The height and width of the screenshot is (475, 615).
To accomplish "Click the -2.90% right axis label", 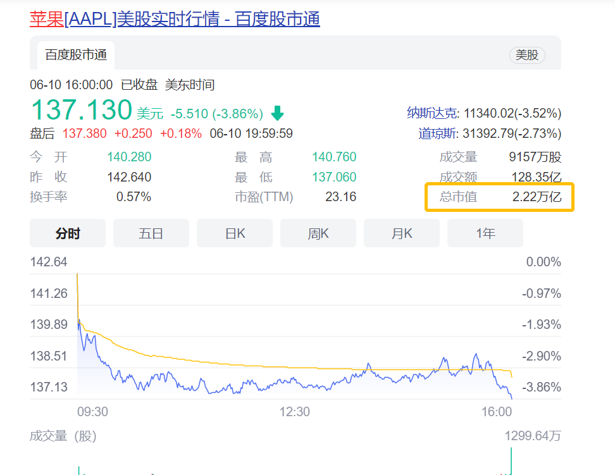I will (541, 356).
